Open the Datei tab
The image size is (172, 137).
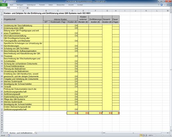[x=3, y=5]
